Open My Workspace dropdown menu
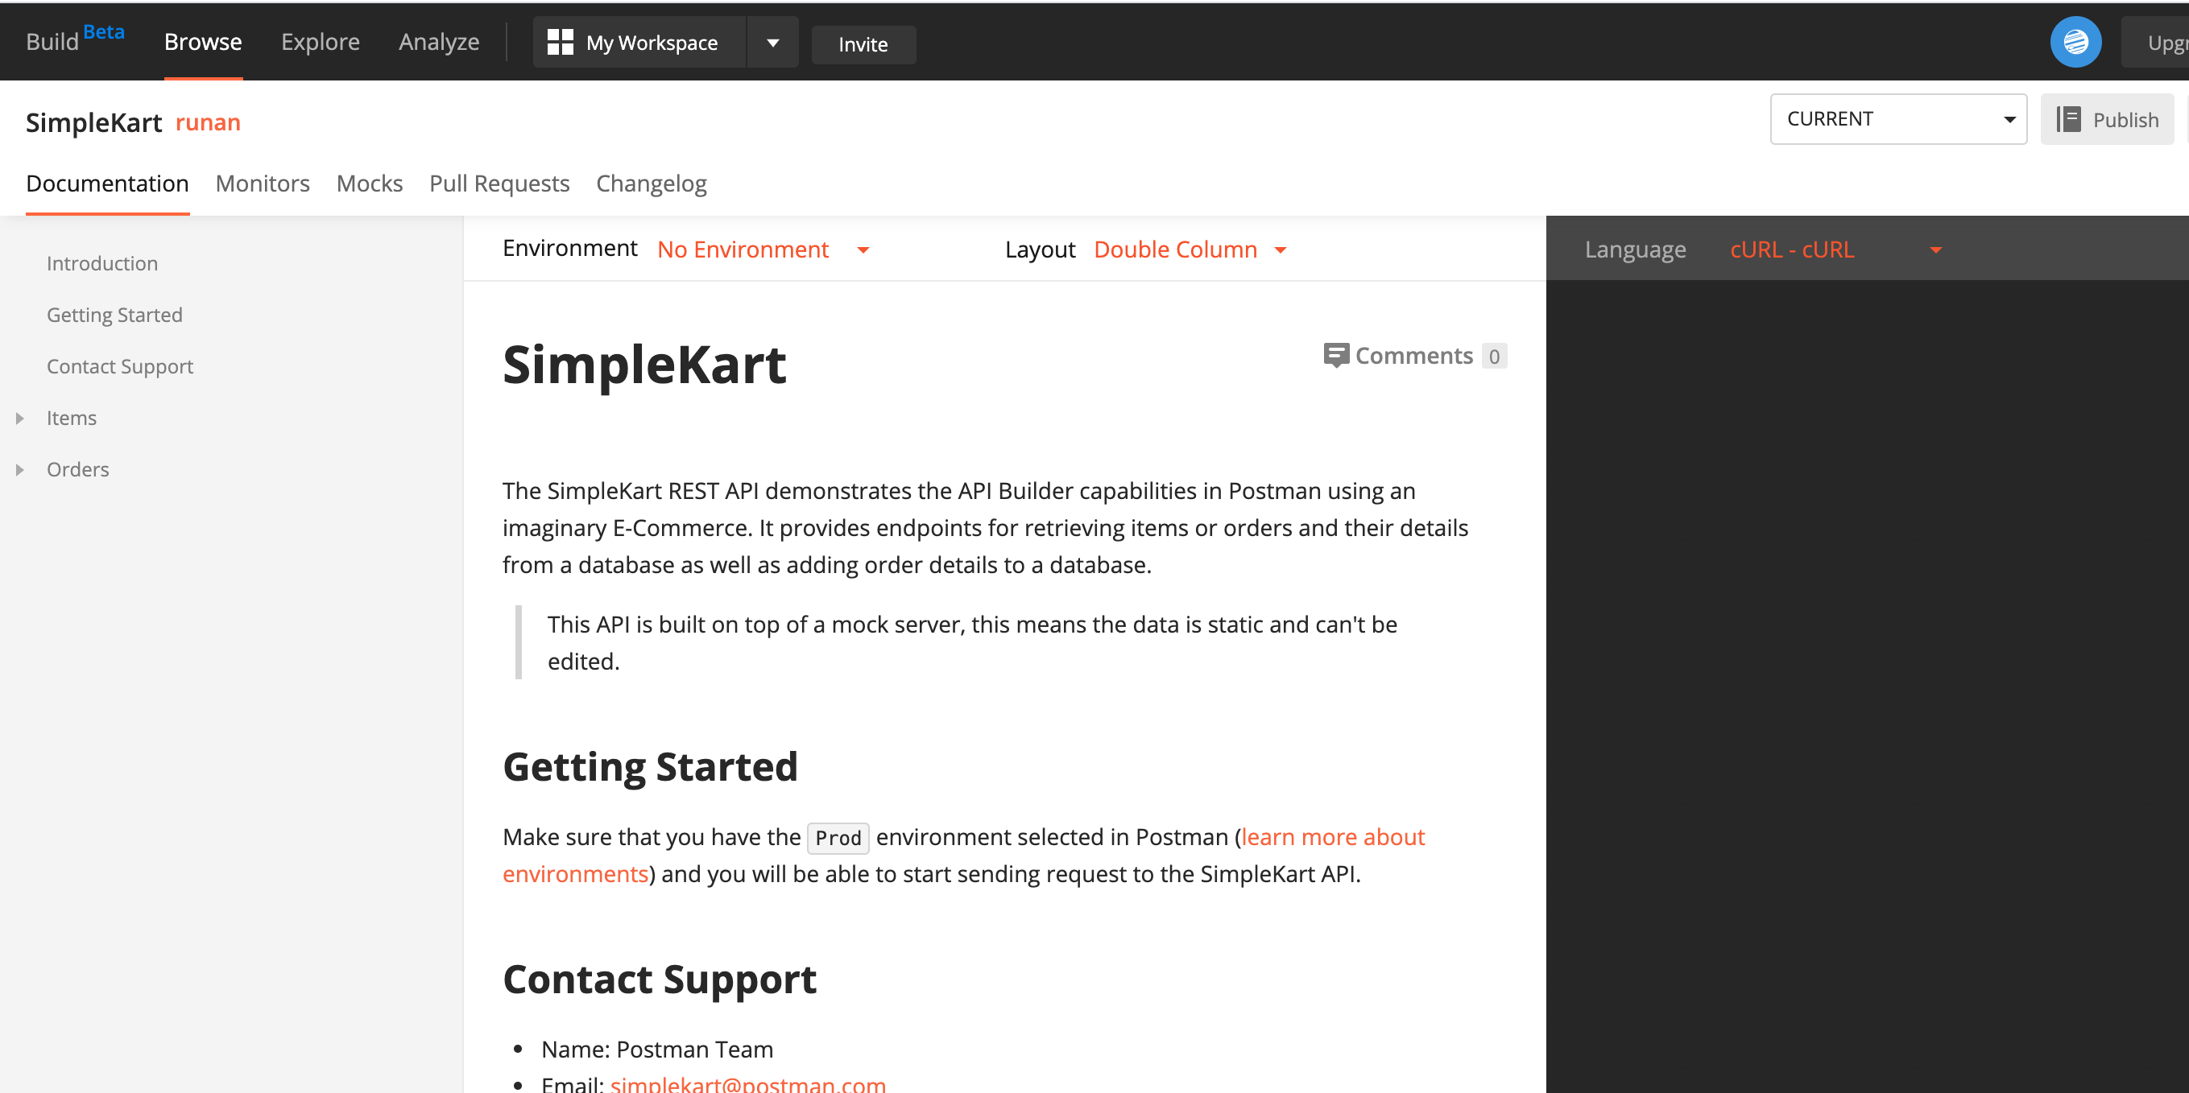The image size is (2189, 1093). click(x=775, y=42)
